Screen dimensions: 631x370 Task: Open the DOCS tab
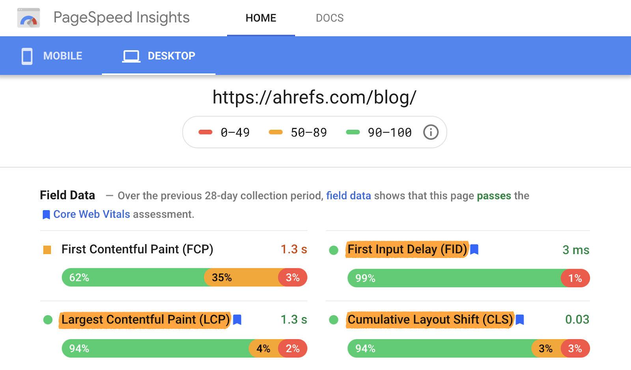point(330,18)
